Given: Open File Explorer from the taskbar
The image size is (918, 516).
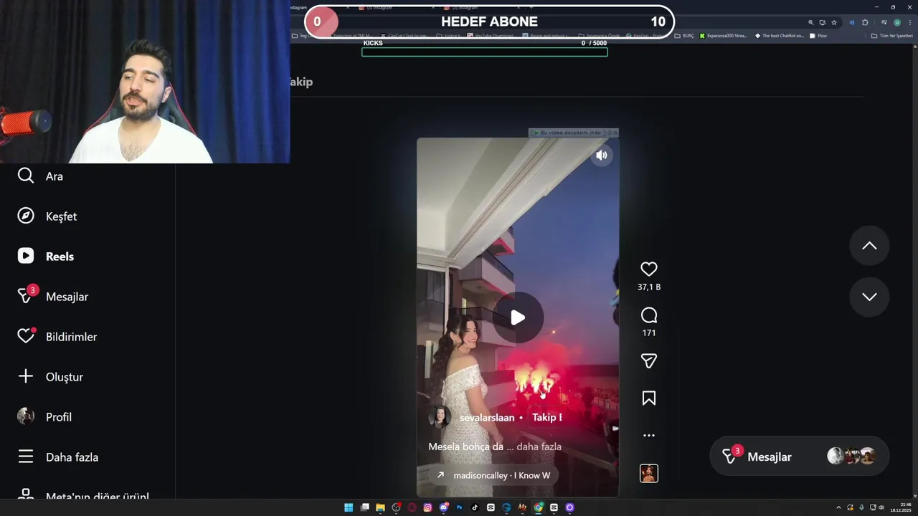Looking at the screenshot, I should tap(380, 507).
